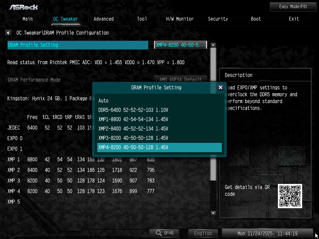Image resolution: width=319 pixels, height=239 pixels.
Task: Open the H/W Monitor tab
Action: (180, 19)
